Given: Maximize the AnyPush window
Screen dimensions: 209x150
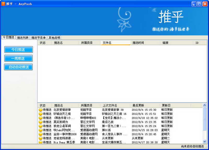Looking at the screenshot, I should (200, 4).
